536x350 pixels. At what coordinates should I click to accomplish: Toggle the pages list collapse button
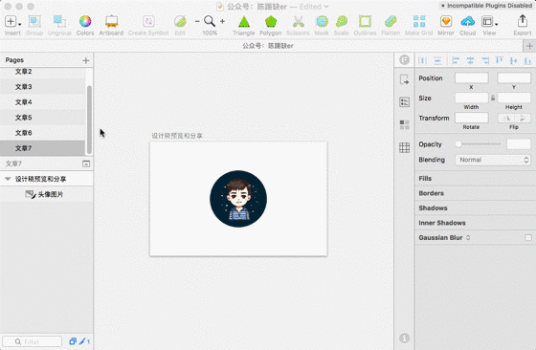pos(86,164)
